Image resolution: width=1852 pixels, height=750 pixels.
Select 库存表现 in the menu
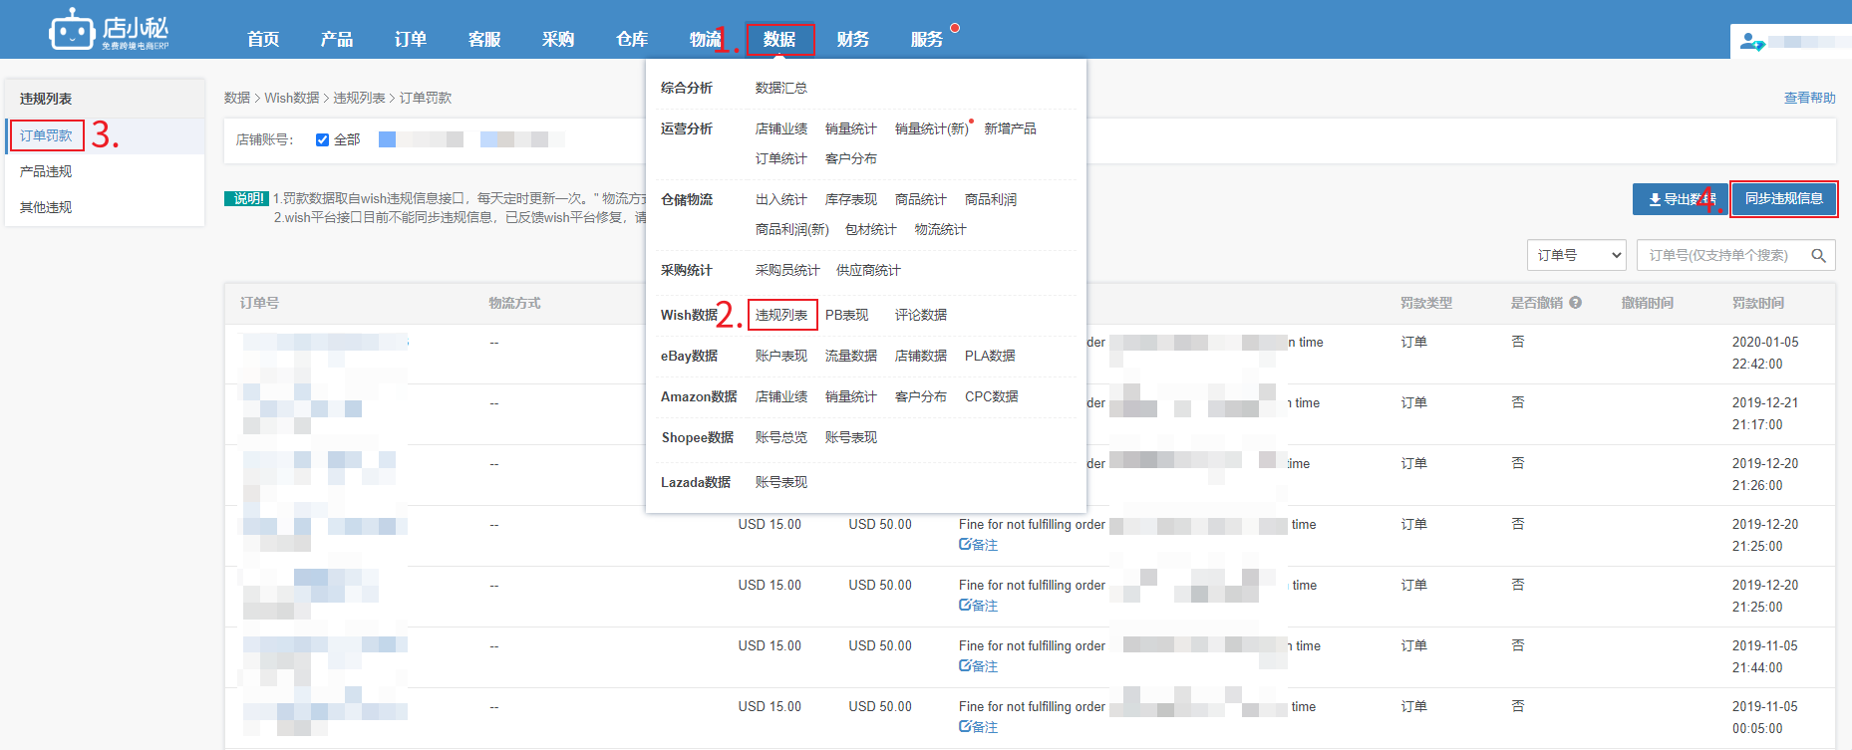(x=851, y=199)
